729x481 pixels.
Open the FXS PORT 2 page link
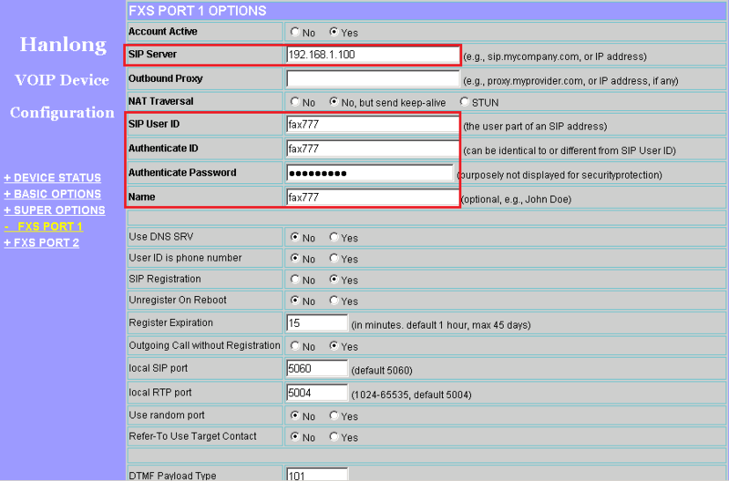coord(41,243)
